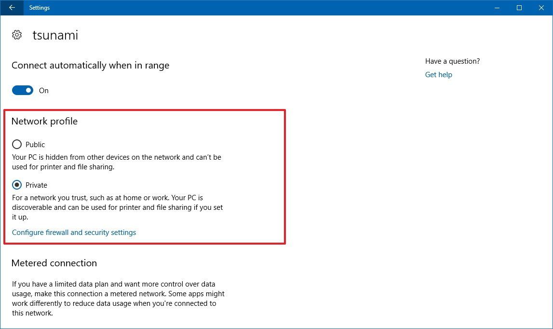Viewport: 553px width, 329px height.
Task: Open Configure firewall and security settings
Action: [74, 233]
